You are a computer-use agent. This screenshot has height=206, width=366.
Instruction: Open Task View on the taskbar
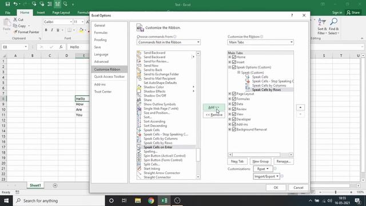click(x=124, y=201)
